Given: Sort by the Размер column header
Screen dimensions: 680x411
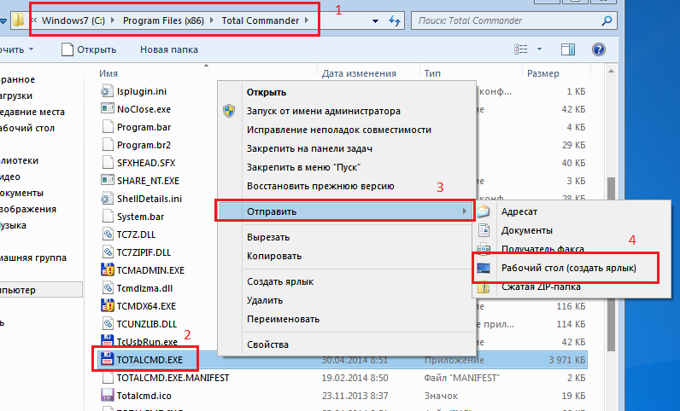Looking at the screenshot, I should pyautogui.click(x=543, y=73).
